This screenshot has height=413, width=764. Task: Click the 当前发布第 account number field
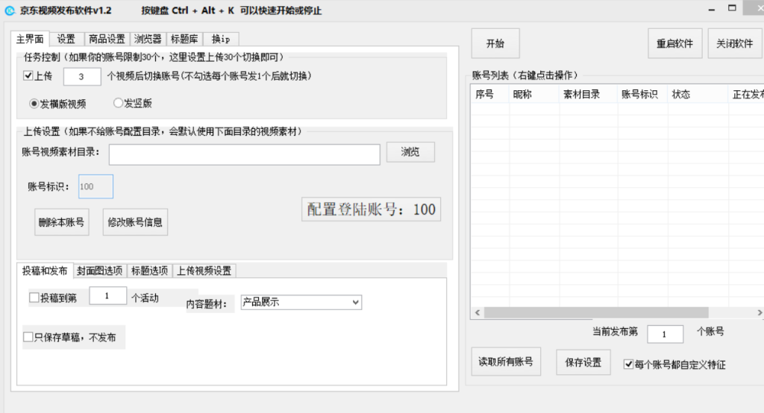(x=665, y=334)
